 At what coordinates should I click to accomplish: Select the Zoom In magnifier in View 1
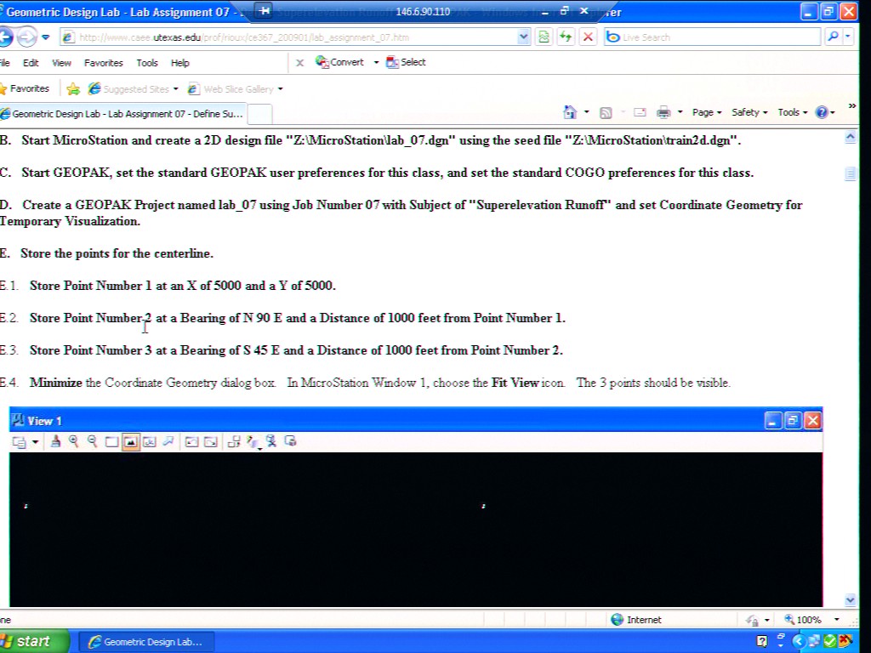(x=73, y=441)
